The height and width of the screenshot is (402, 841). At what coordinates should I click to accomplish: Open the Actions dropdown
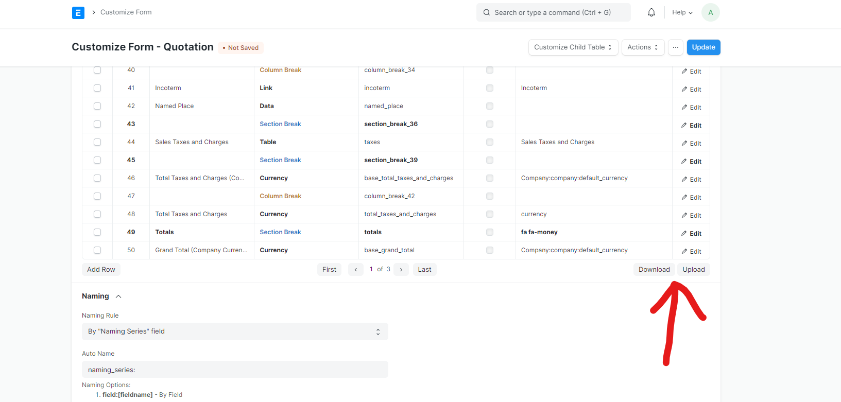643,47
